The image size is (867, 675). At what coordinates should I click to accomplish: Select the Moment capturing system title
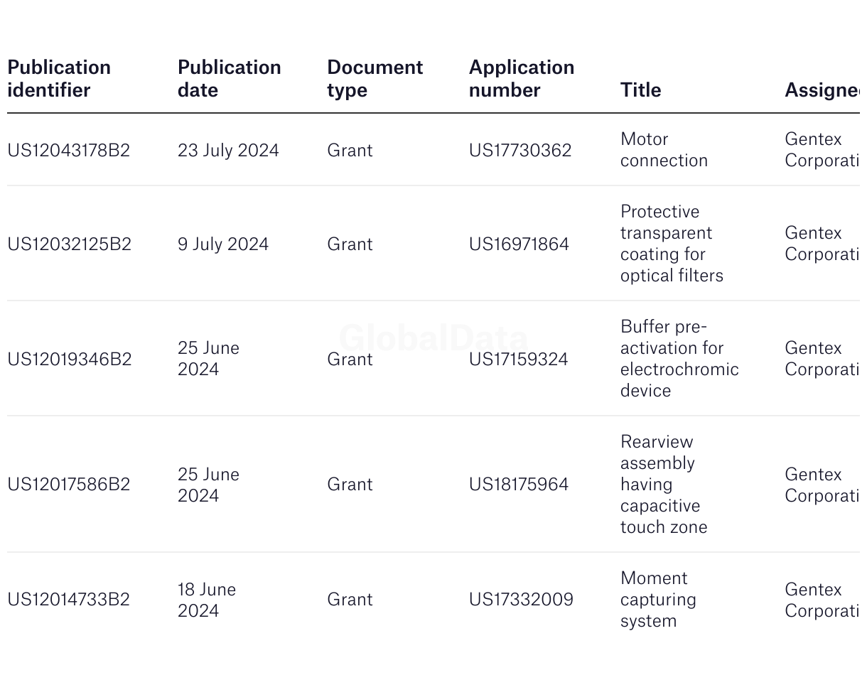658,599
